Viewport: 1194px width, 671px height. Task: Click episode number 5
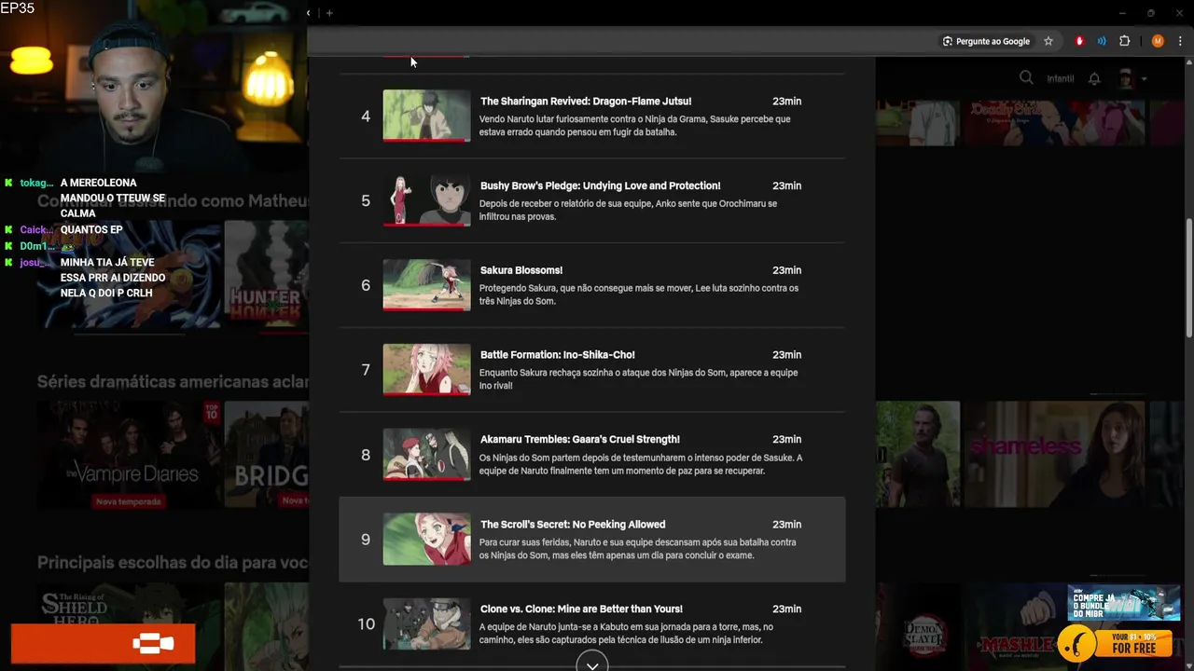366,201
